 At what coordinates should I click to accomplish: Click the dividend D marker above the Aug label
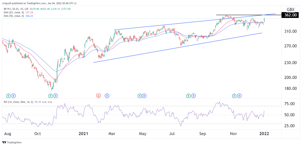tap(13, 95)
